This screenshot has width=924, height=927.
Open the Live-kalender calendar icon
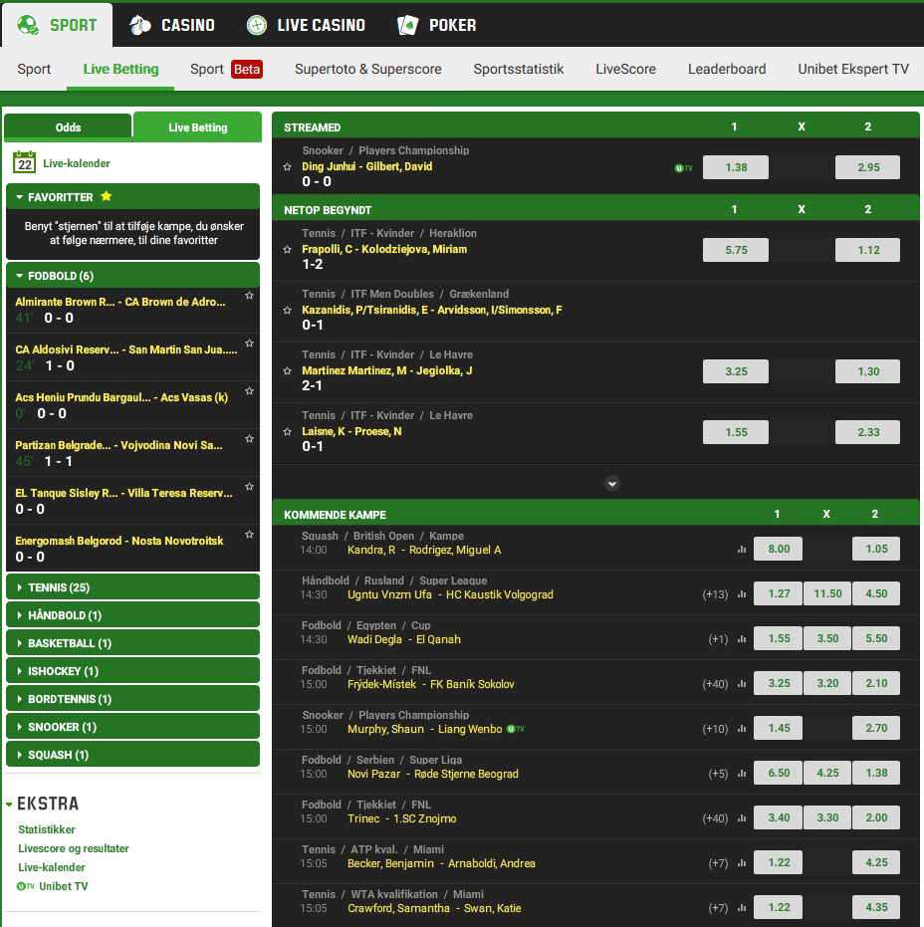[x=24, y=162]
